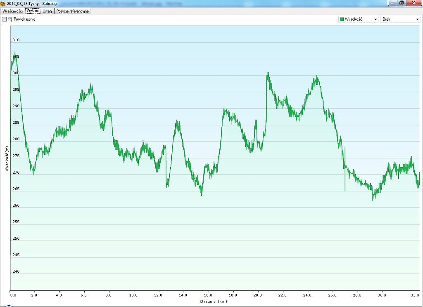423x307 pixels.
Task: Go to the Pozycje referencyjne tab
Action: pos(73,11)
